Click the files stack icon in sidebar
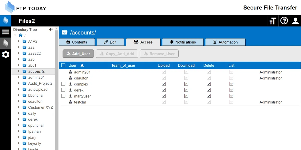301x150 pixels. point(6,43)
